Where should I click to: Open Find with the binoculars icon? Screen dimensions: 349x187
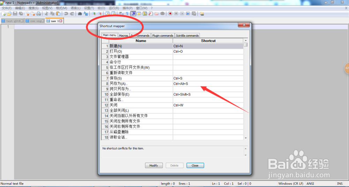click(80, 14)
